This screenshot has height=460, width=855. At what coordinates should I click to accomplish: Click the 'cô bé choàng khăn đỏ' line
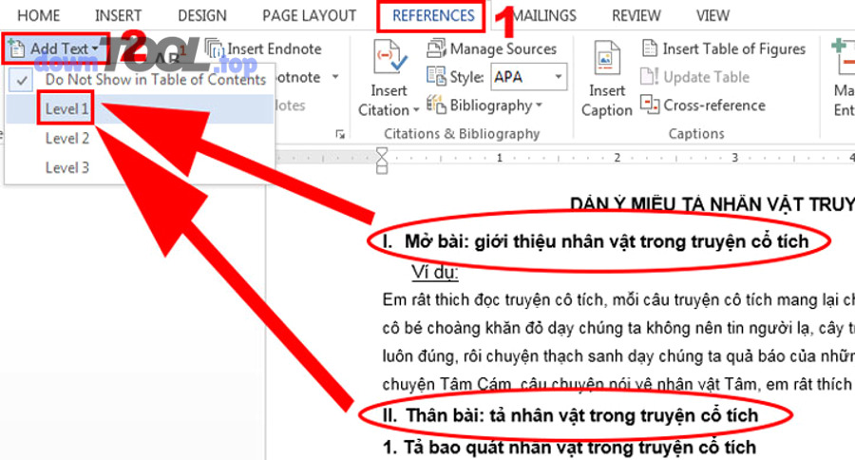pyautogui.click(x=618, y=328)
